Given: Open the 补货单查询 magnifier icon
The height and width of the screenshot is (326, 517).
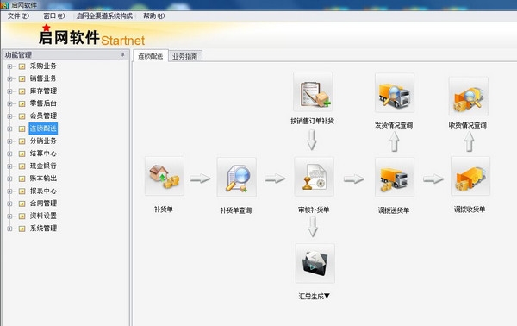Looking at the screenshot, I should [x=236, y=177].
